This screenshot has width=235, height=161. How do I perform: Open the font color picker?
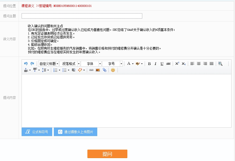click(x=130, y=64)
